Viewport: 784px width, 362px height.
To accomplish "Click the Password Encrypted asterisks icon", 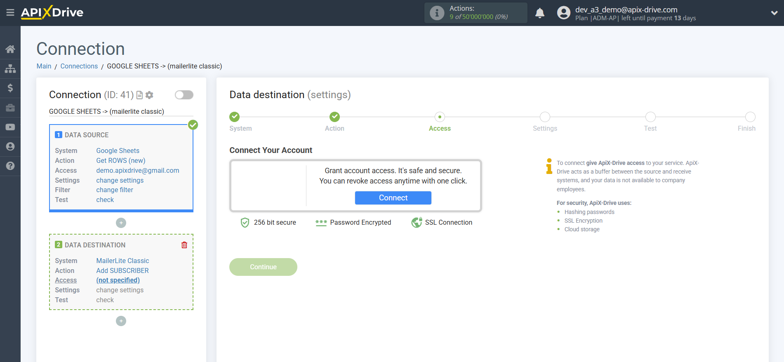I will pos(321,223).
